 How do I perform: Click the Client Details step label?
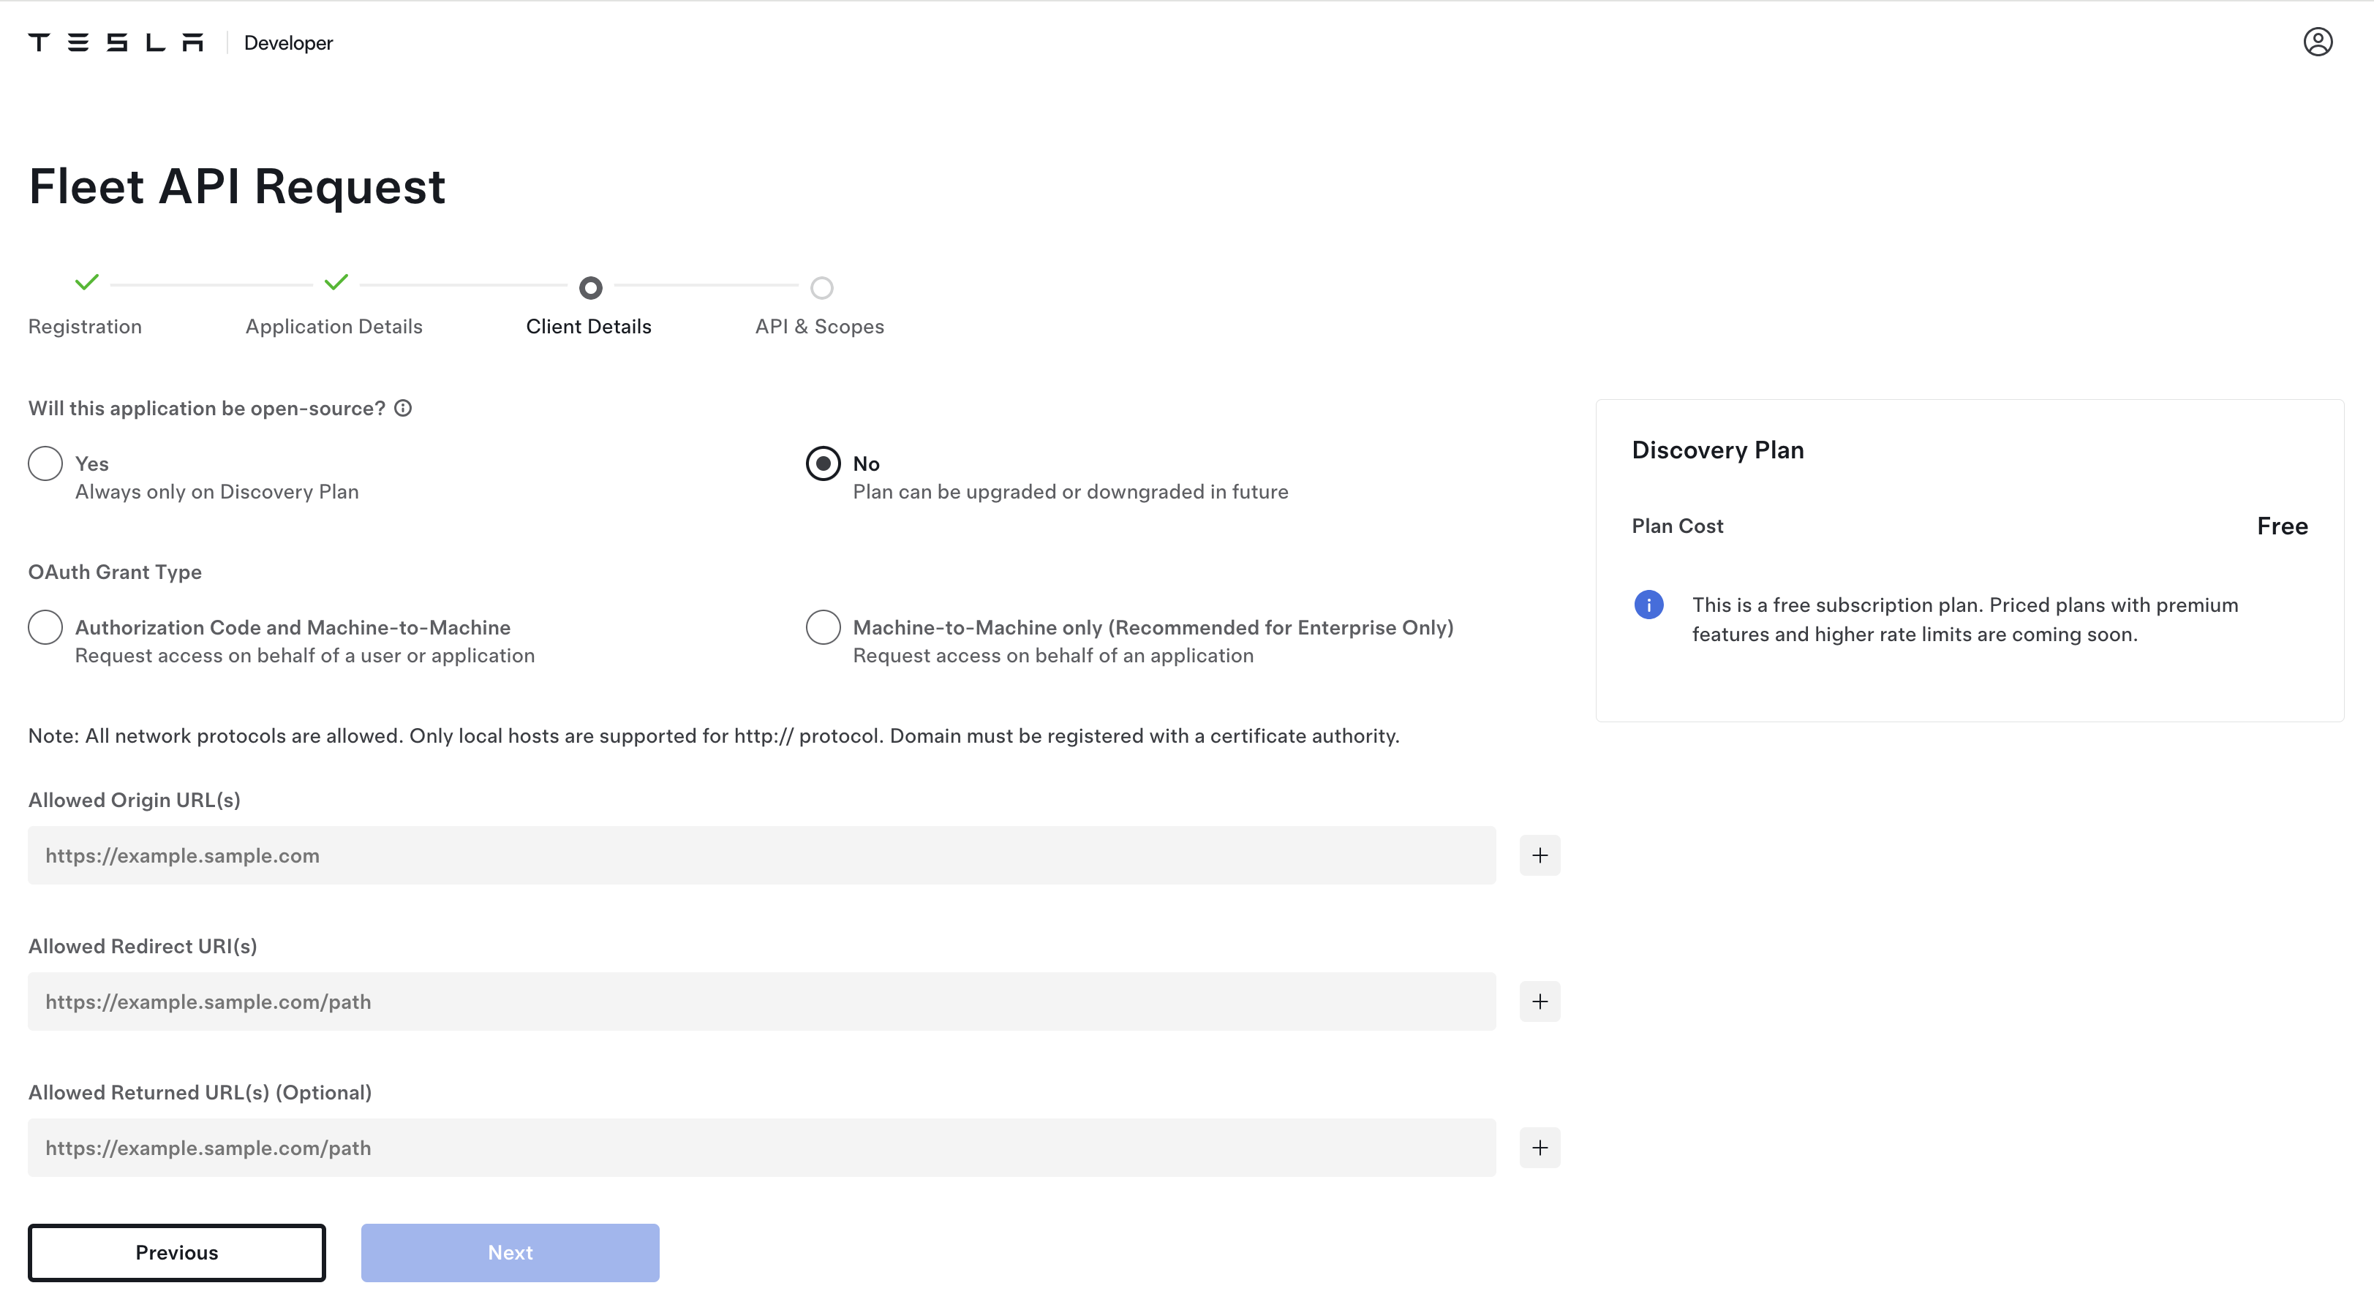coord(588,326)
